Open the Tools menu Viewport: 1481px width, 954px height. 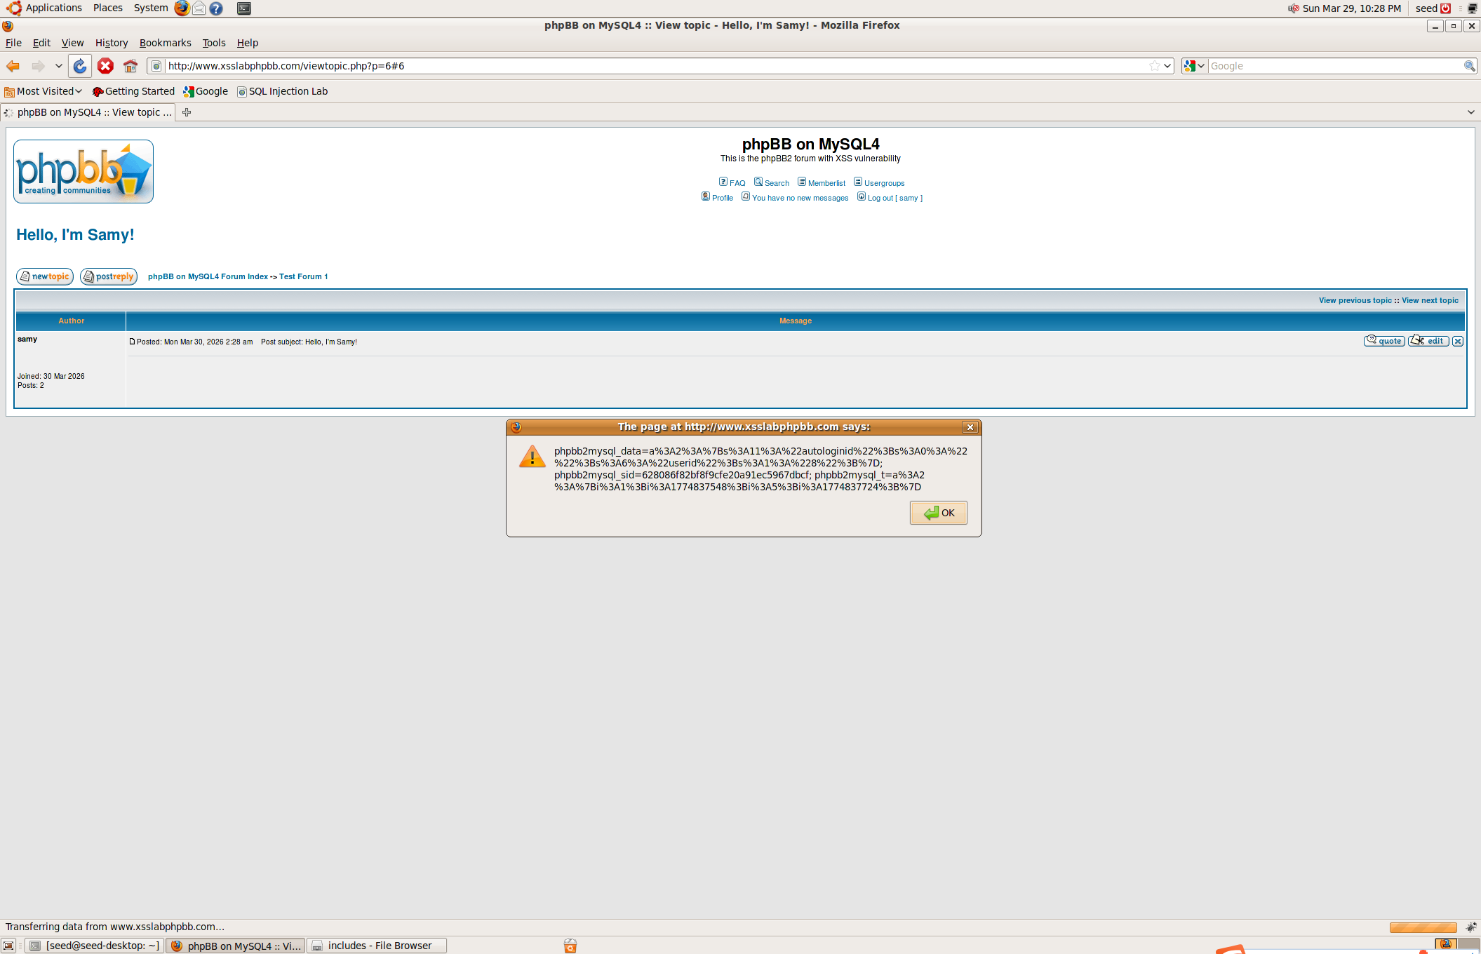tap(213, 43)
